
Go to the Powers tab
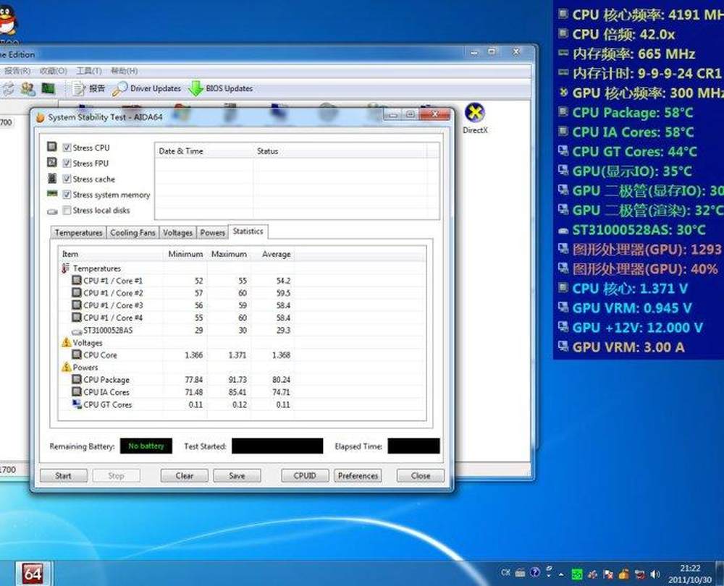pyautogui.click(x=212, y=232)
